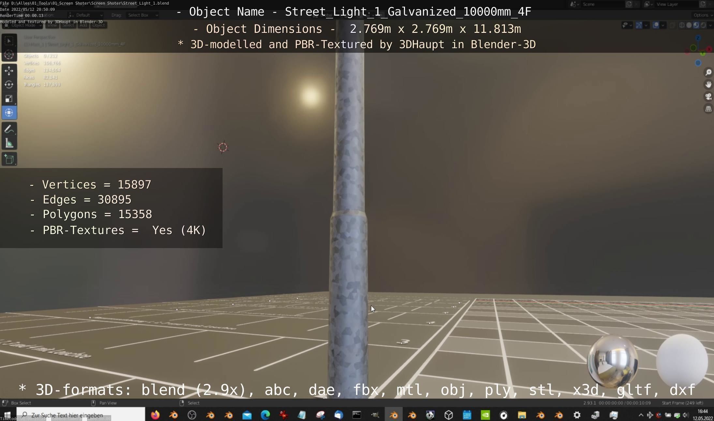Toggle perspective/orthographic grid button

click(708, 109)
